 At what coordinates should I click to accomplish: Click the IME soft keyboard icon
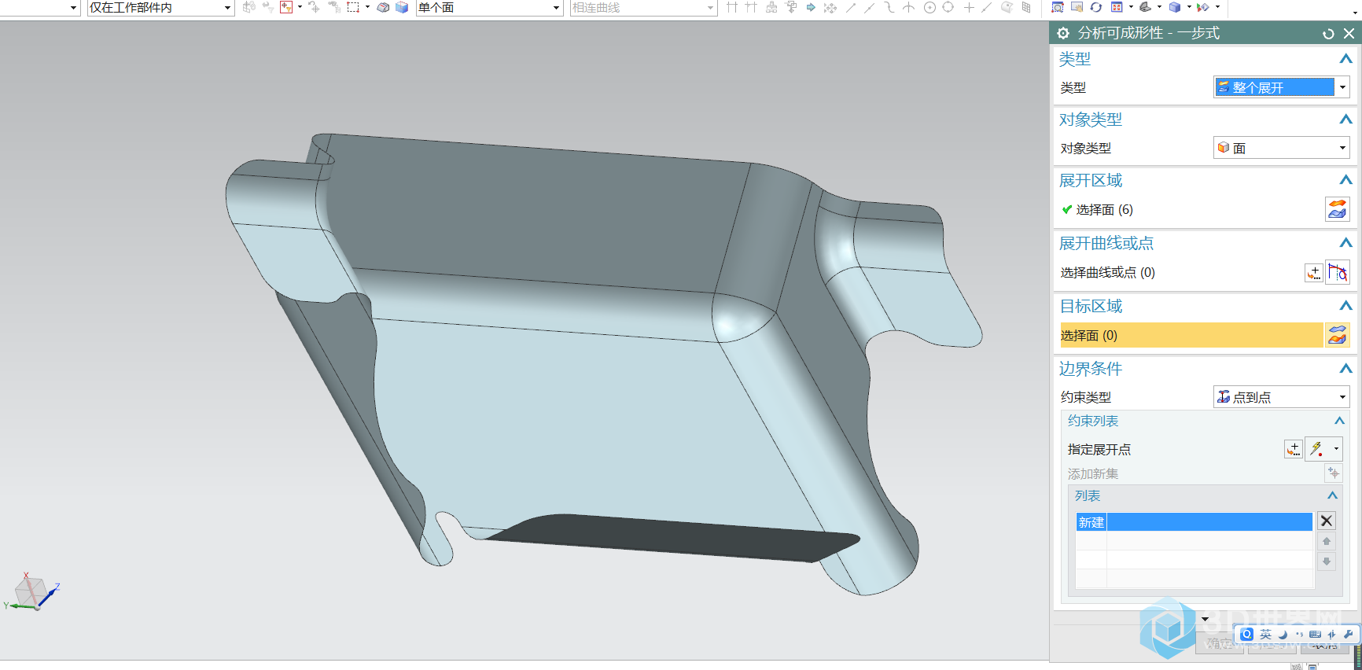1315,635
